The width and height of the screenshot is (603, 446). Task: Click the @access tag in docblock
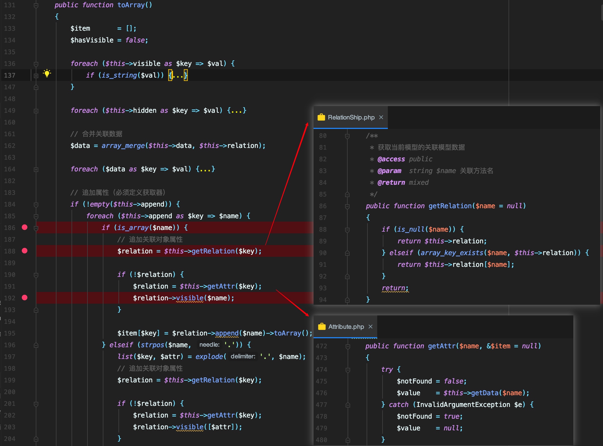tap(391, 159)
